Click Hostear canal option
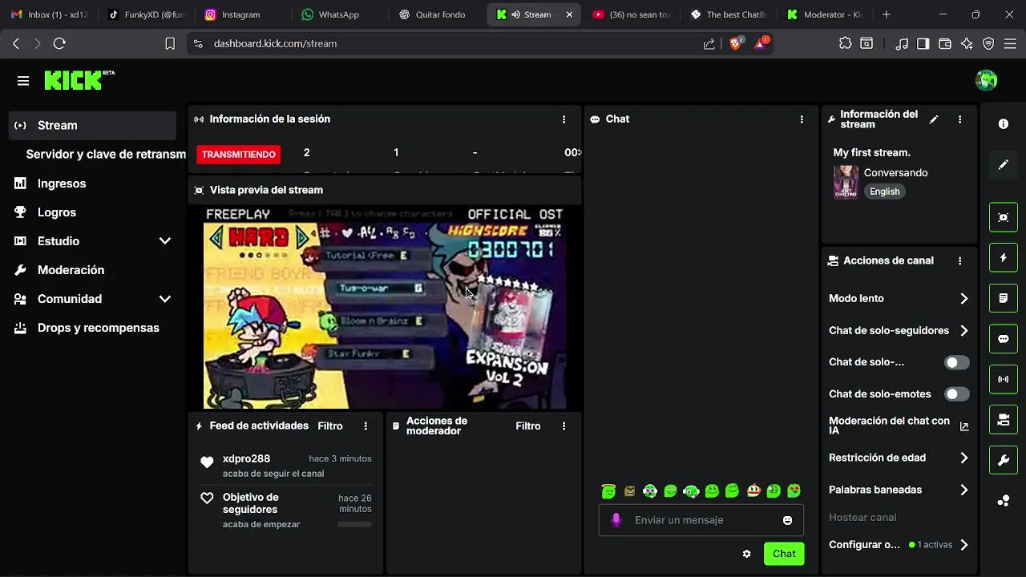The width and height of the screenshot is (1026, 577). [862, 518]
